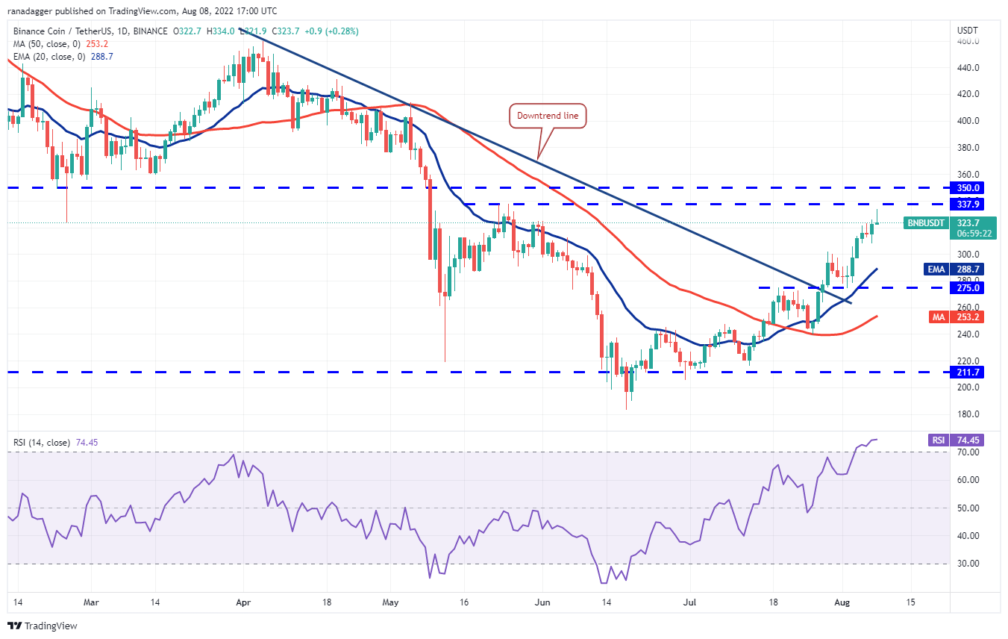Click the '60.00' RSI axis tick
Viewport: 1008px width, 639px height.
click(x=969, y=480)
